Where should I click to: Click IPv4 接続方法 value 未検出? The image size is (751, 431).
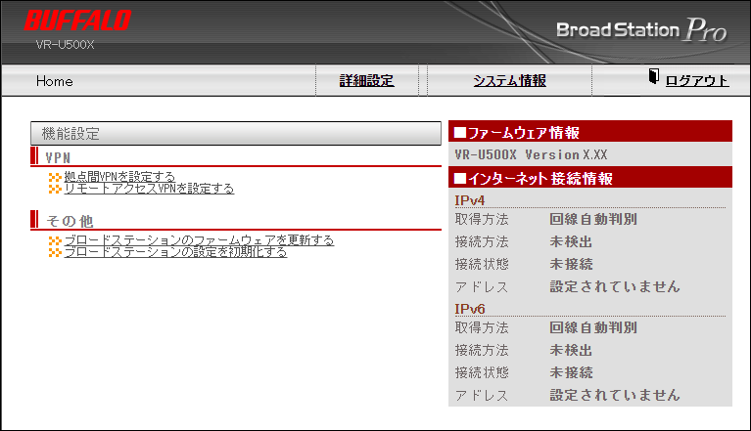pos(571,241)
